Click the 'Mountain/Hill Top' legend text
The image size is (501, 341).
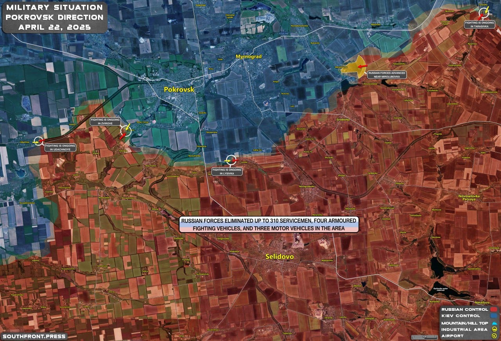(x=465, y=323)
